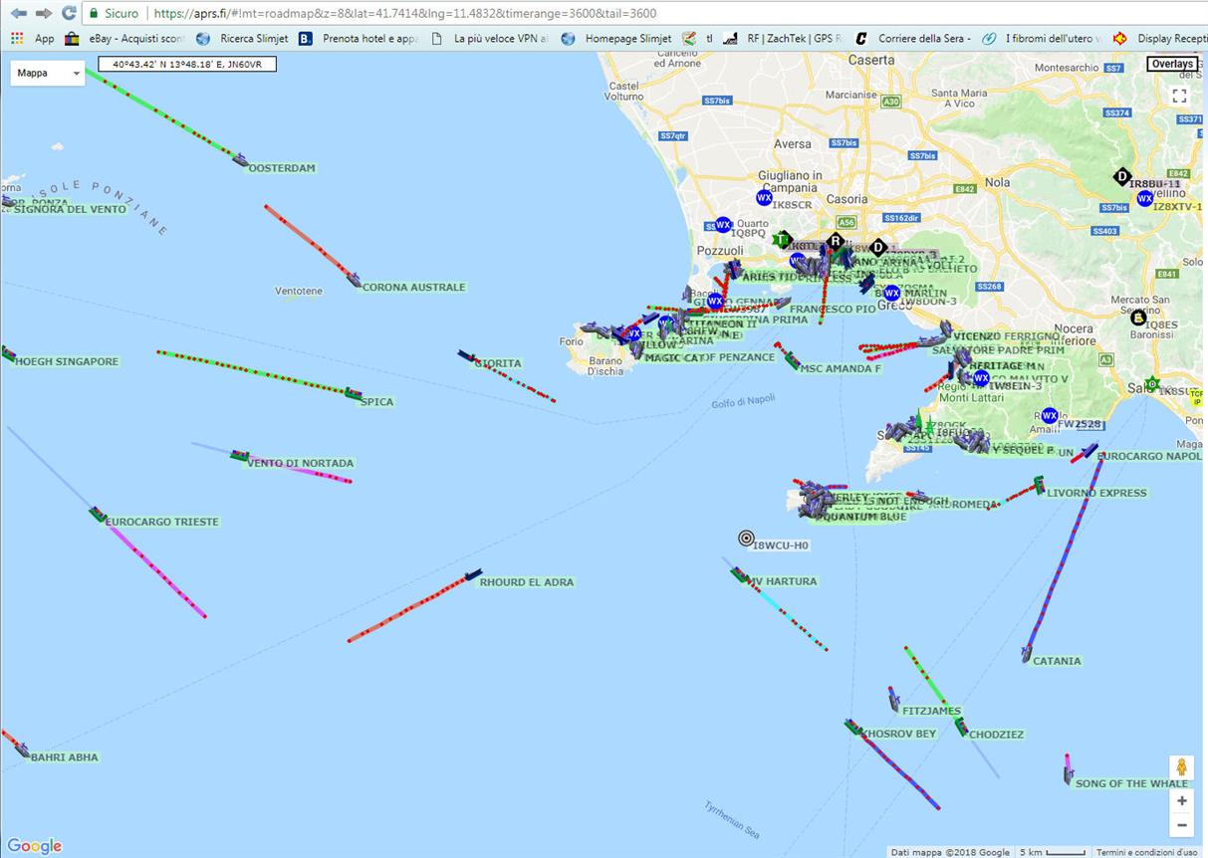Click the Overlays button
Image resolution: width=1208 pixels, height=858 pixels.
tap(1171, 64)
